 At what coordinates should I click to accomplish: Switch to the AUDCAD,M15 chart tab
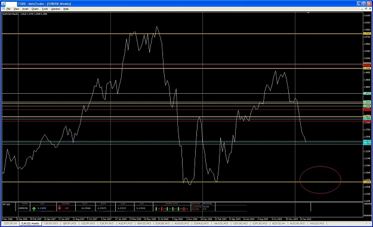click(297, 223)
